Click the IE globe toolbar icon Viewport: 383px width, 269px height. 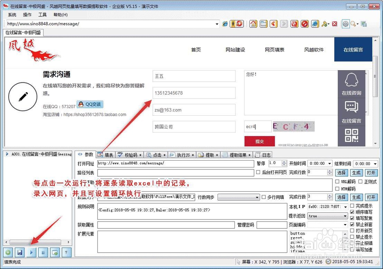point(315,24)
